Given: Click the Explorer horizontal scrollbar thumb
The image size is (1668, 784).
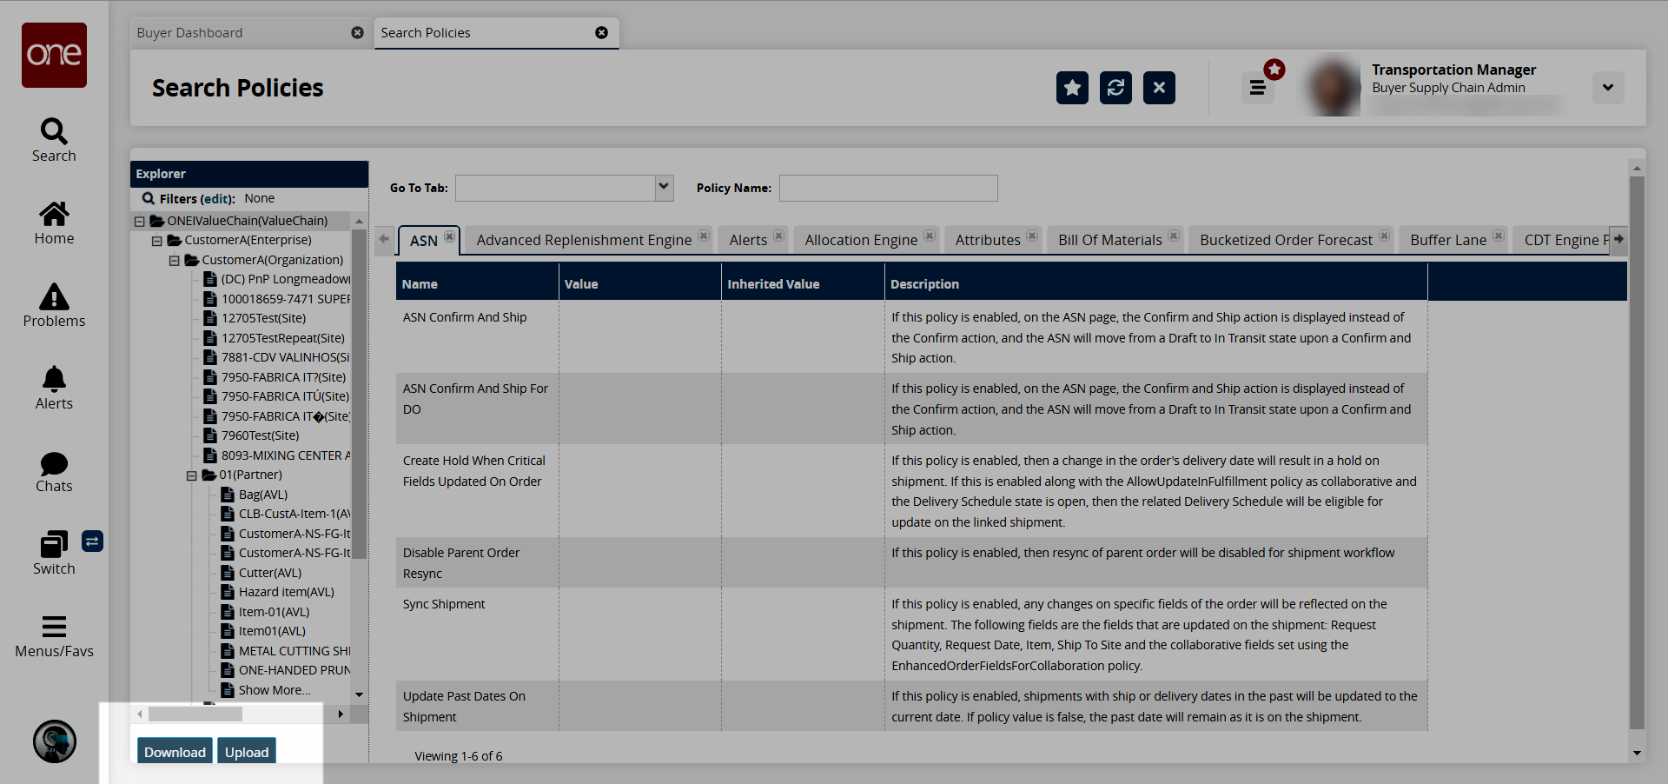Looking at the screenshot, I should (195, 714).
